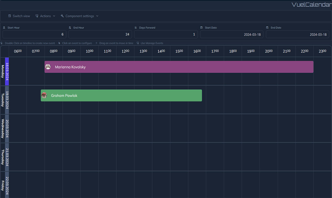
Task: Click the Switch view calendar icon
Action: [x=9, y=16]
